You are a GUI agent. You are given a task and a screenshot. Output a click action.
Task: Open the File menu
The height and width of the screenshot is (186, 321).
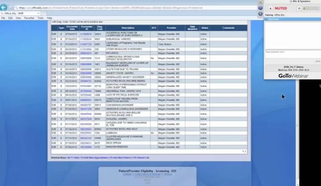coord(3,18)
